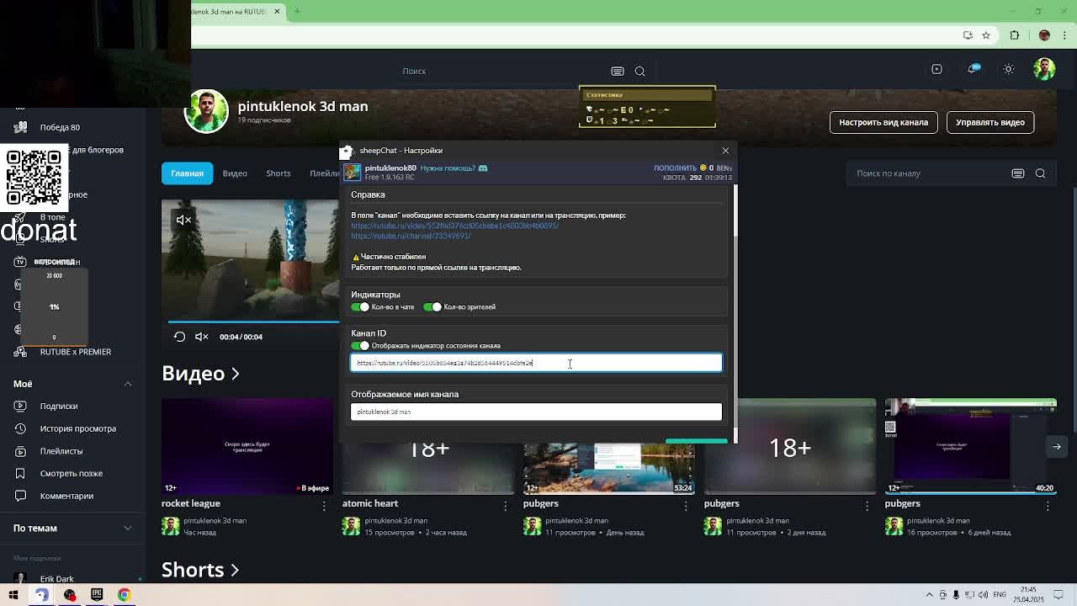Open the Смотреть позже sidebar icon
This screenshot has height=606, width=1077.
point(20,473)
